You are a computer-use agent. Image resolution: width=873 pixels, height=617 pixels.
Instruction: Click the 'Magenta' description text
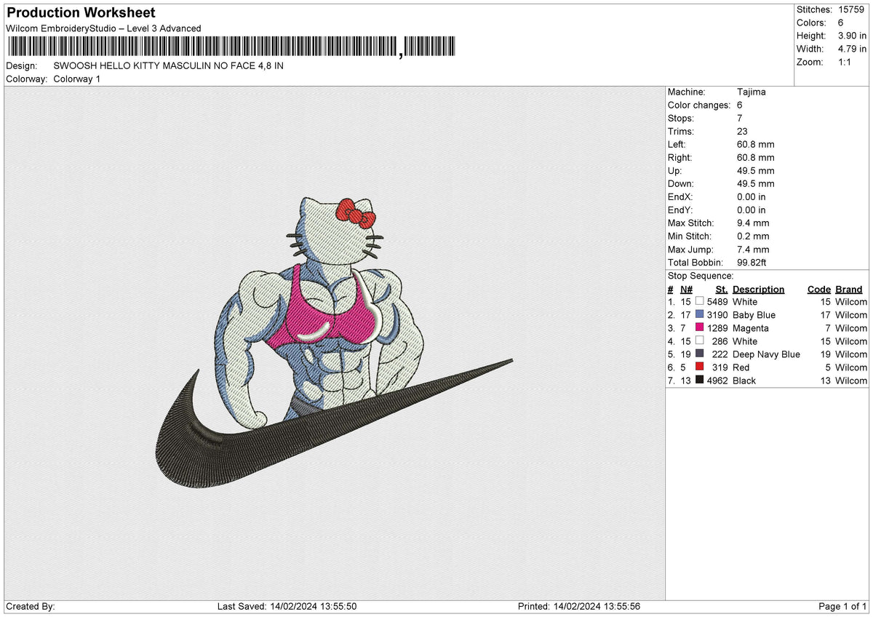pos(751,328)
